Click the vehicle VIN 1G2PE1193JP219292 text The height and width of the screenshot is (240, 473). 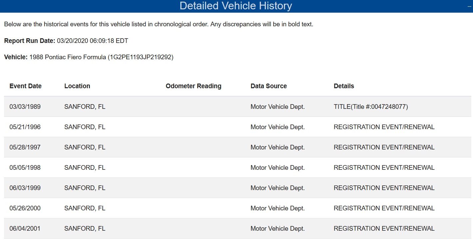[140, 57]
